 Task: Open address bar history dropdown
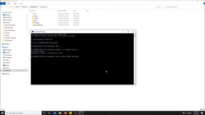pos(156,7)
